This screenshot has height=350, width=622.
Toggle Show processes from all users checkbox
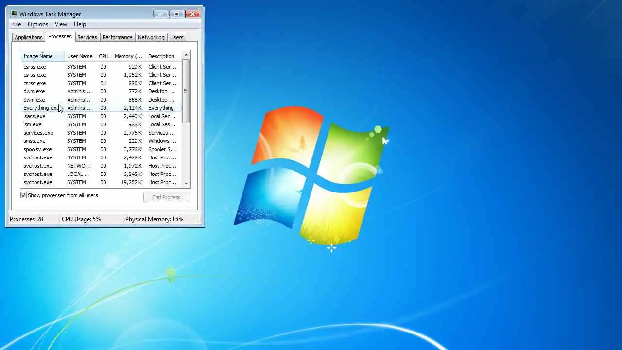click(x=23, y=195)
